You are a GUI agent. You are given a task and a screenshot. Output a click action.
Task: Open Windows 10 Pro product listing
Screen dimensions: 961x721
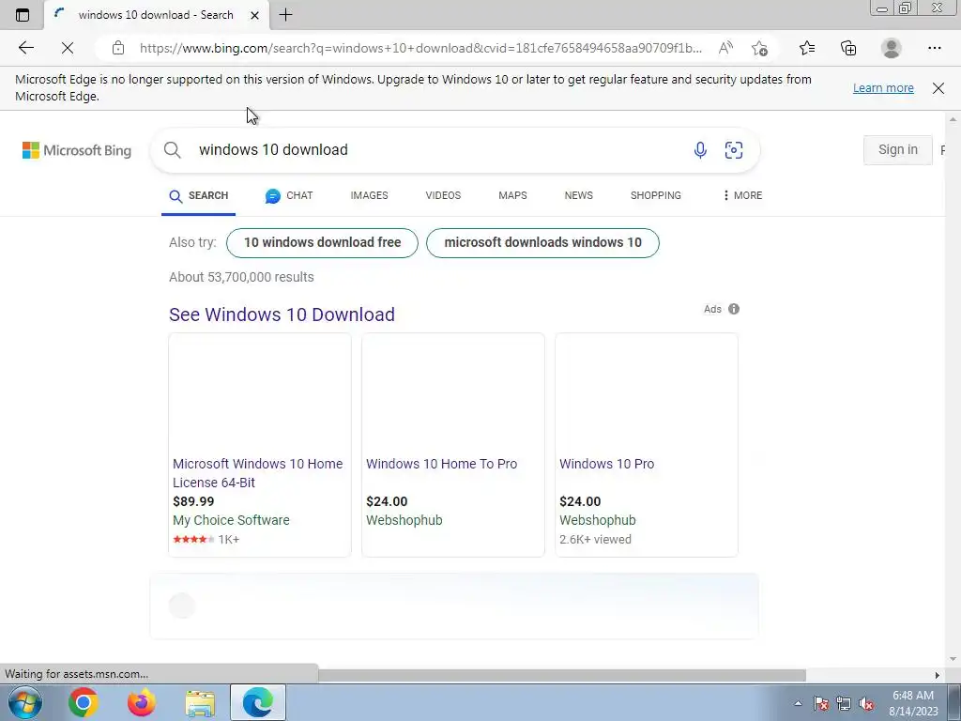click(x=607, y=464)
